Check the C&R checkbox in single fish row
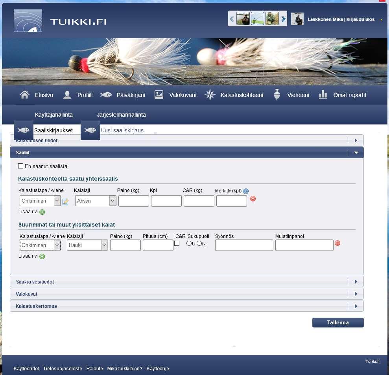The width and height of the screenshot is (389, 375). [x=177, y=243]
